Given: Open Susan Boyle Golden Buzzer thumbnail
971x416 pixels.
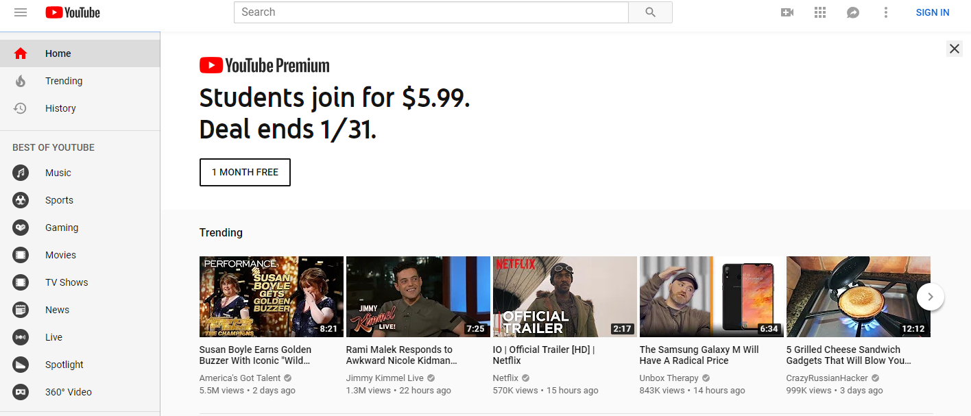Looking at the screenshot, I should click(x=272, y=297).
